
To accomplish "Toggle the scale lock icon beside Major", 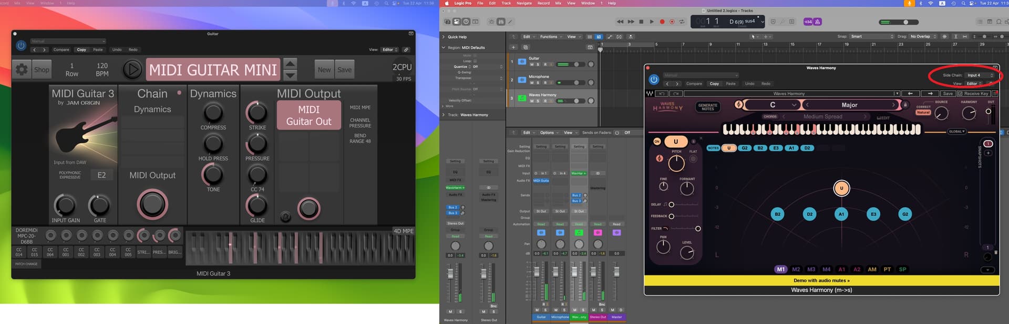I will tap(905, 105).
